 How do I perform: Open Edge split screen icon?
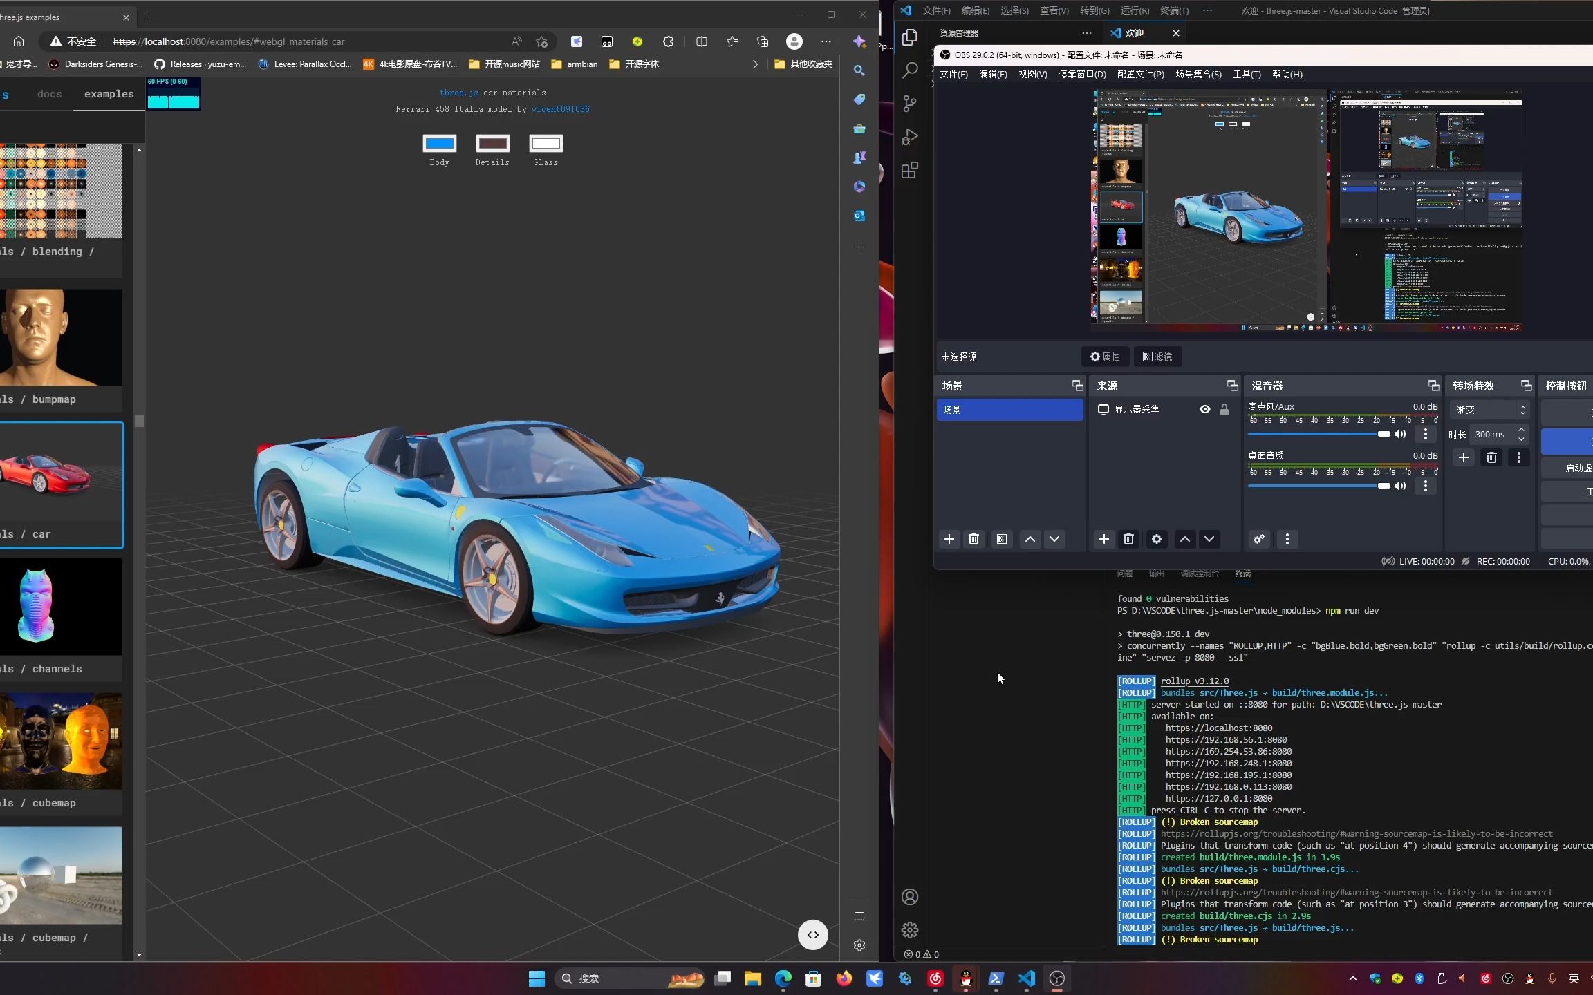coord(702,41)
